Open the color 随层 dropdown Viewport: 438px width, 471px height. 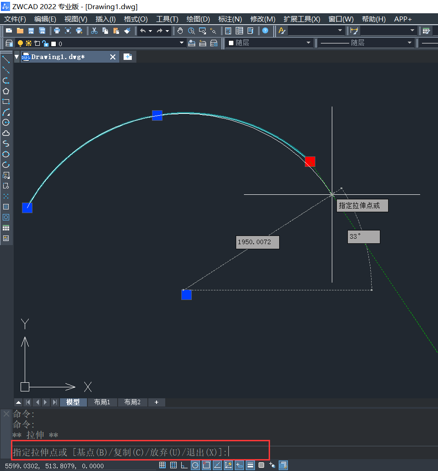[x=308, y=43]
